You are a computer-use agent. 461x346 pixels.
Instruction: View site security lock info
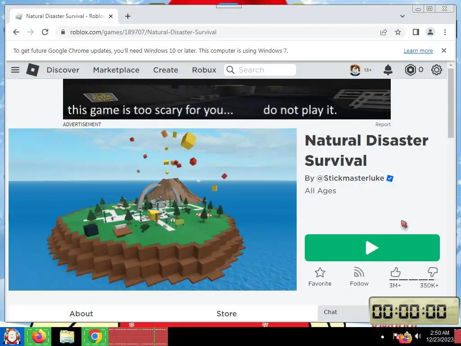point(63,32)
